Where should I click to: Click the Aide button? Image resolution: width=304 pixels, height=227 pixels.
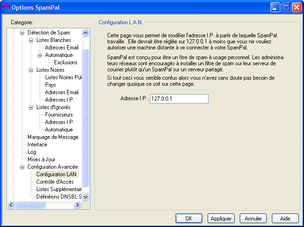point(285,219)
